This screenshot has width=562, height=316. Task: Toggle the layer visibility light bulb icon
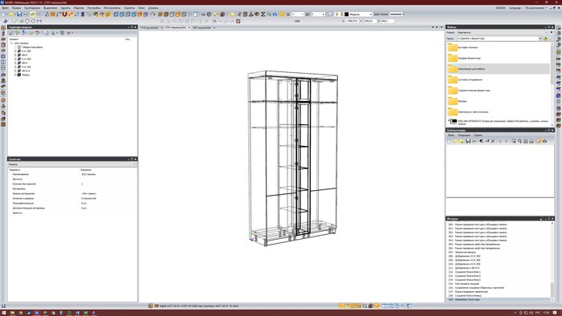pyautogui.click(x=336, y=14)
